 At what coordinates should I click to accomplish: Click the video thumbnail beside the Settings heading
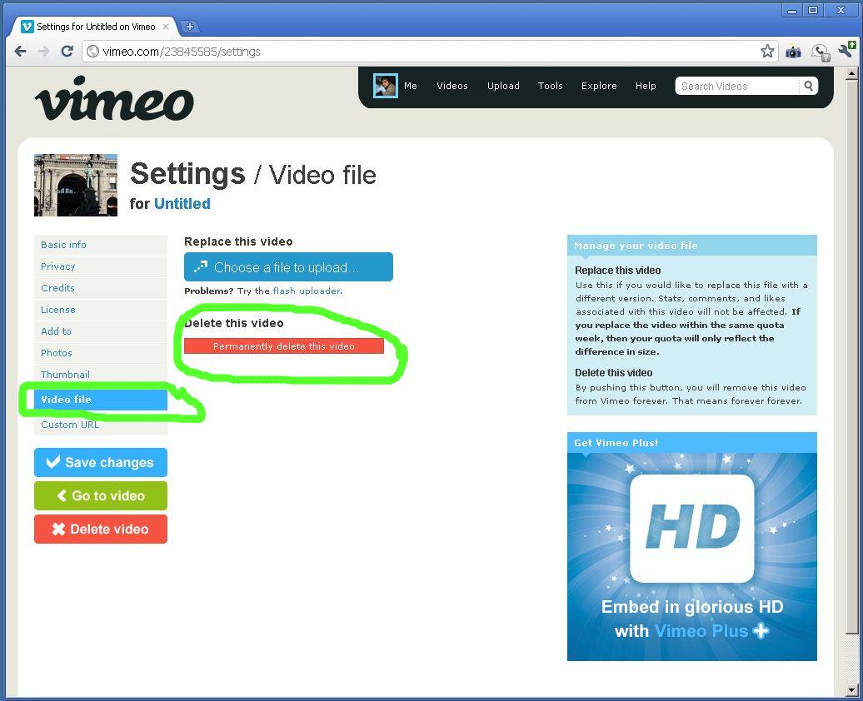pyautogui.click(x=76, y=185)
